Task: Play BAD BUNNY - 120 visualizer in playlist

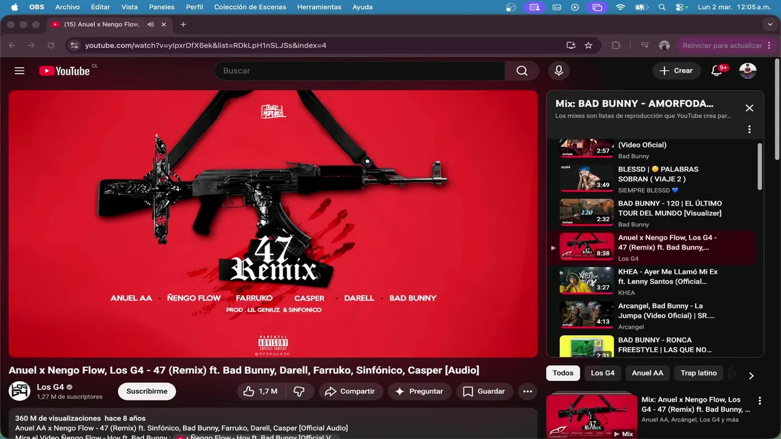Action: (650, 213)
